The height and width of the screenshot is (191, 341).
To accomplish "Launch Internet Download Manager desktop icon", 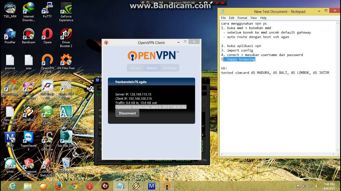I will coord(29,12).
